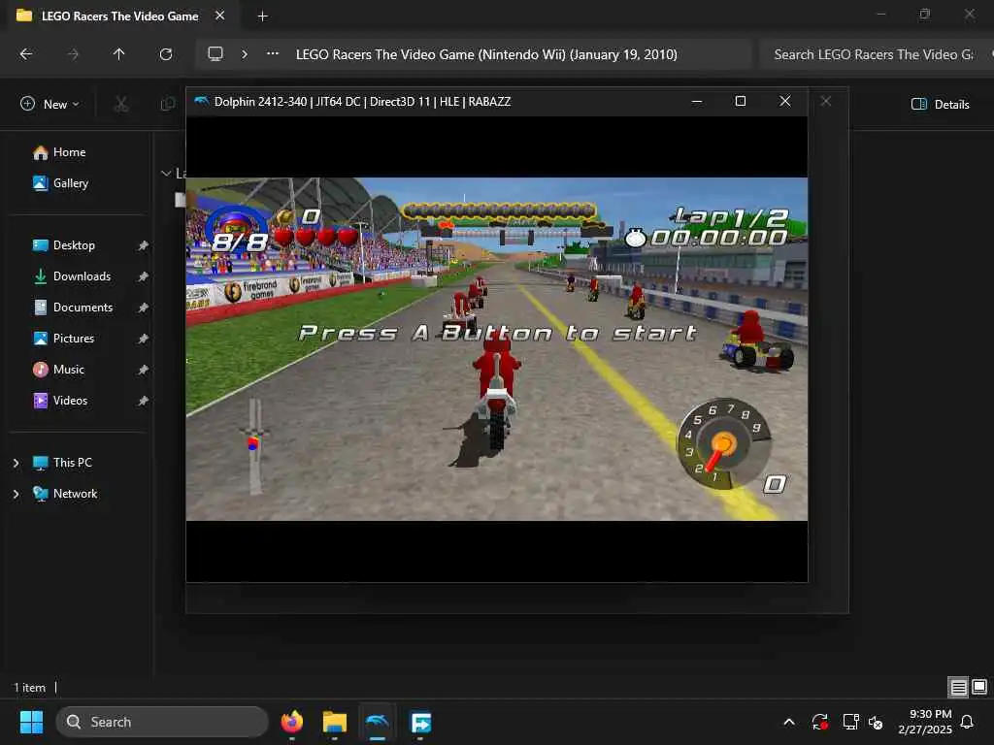Click the Copy icon in the toolbar
The height and width of the screenshot is (745, 994).
[x=167, y=105]
